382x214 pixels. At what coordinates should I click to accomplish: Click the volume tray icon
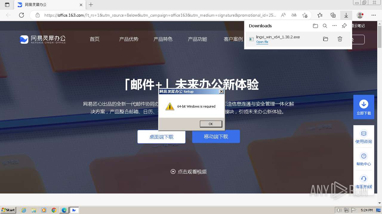pos(339,210)
